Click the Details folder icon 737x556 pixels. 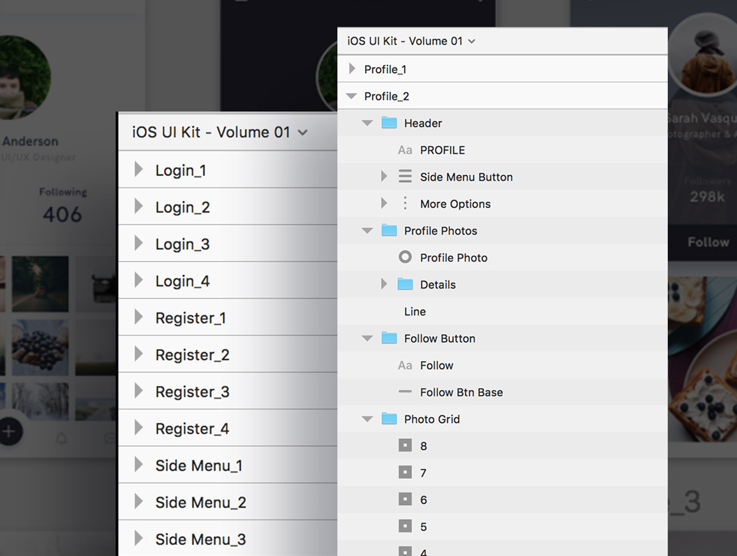(x=405, y=284)
